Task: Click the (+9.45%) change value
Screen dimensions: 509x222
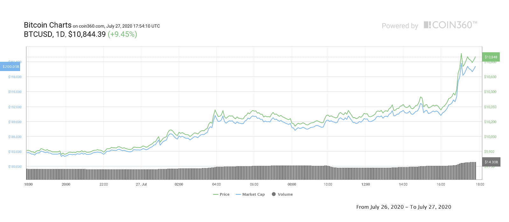Action: tap(122, 34)
